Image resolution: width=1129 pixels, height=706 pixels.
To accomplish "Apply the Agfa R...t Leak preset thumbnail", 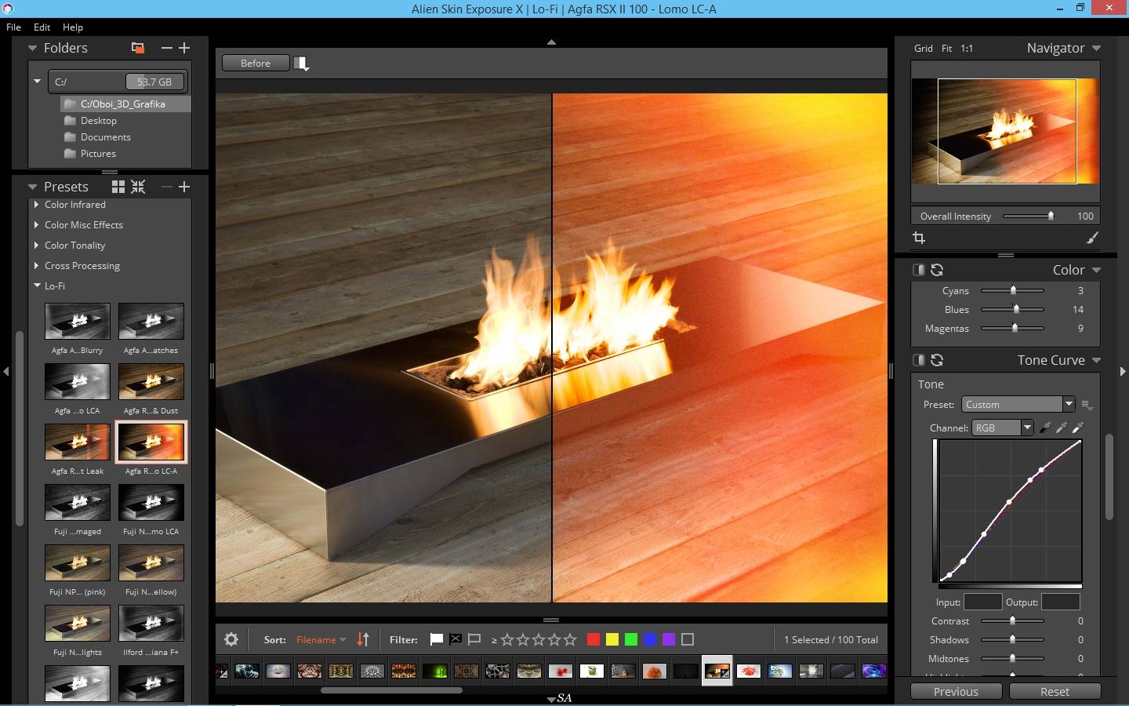I will (78, 442).
